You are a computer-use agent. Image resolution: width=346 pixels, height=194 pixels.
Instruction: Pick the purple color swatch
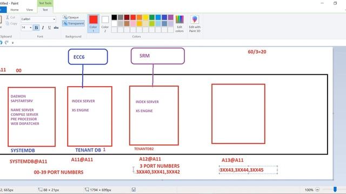(x=171, y=17)
